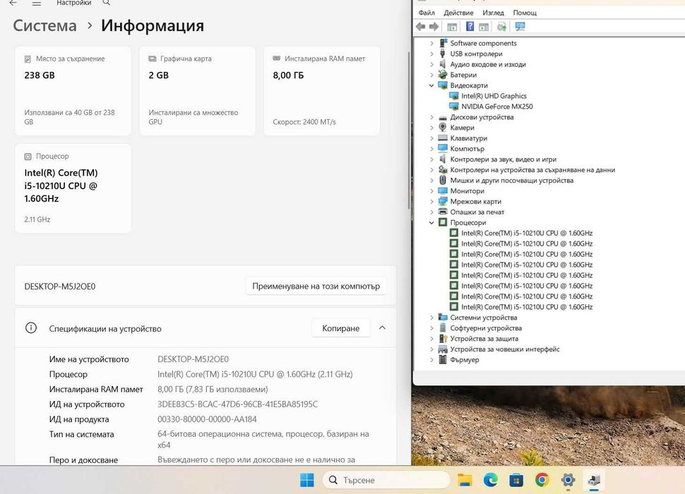Click DESKTOP-M5J2OE0 beside the Преименуване button
This screenshot has height=494, width=685.
coord(60,287)
